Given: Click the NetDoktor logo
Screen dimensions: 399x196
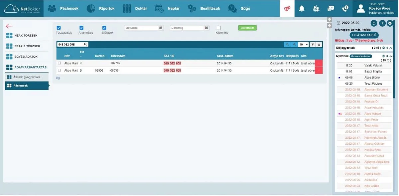Looking at the screenshot, I should coord(22,8).
